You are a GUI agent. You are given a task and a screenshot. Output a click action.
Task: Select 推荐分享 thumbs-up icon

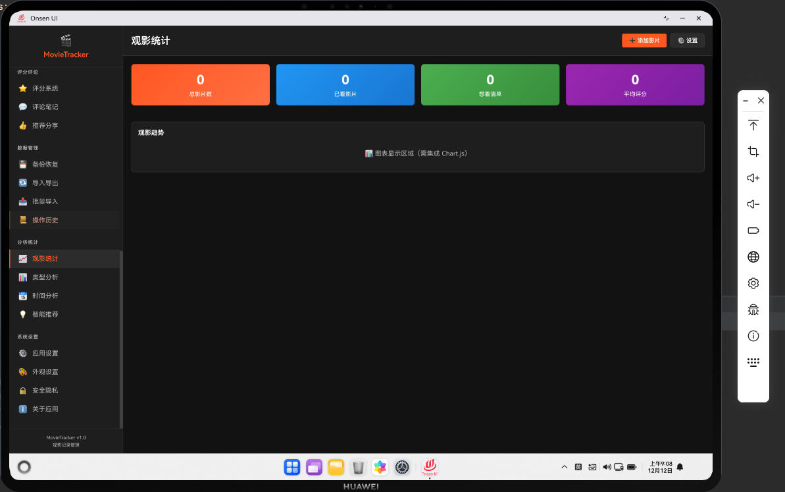tap(22, 125)
